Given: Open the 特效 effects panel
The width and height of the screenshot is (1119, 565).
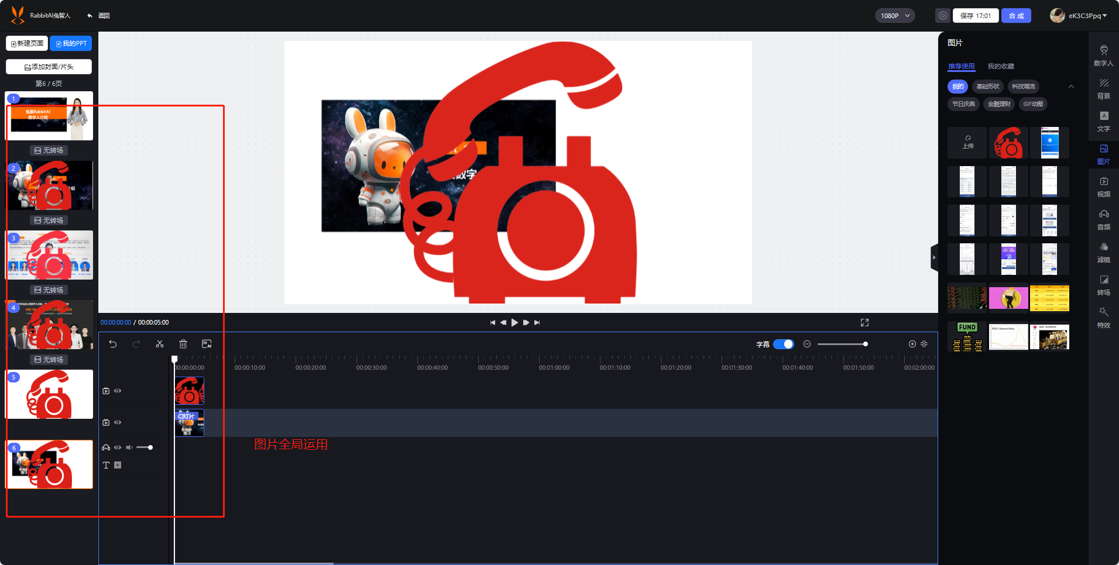Looking at the screenshot, I should click(1104, 318).
